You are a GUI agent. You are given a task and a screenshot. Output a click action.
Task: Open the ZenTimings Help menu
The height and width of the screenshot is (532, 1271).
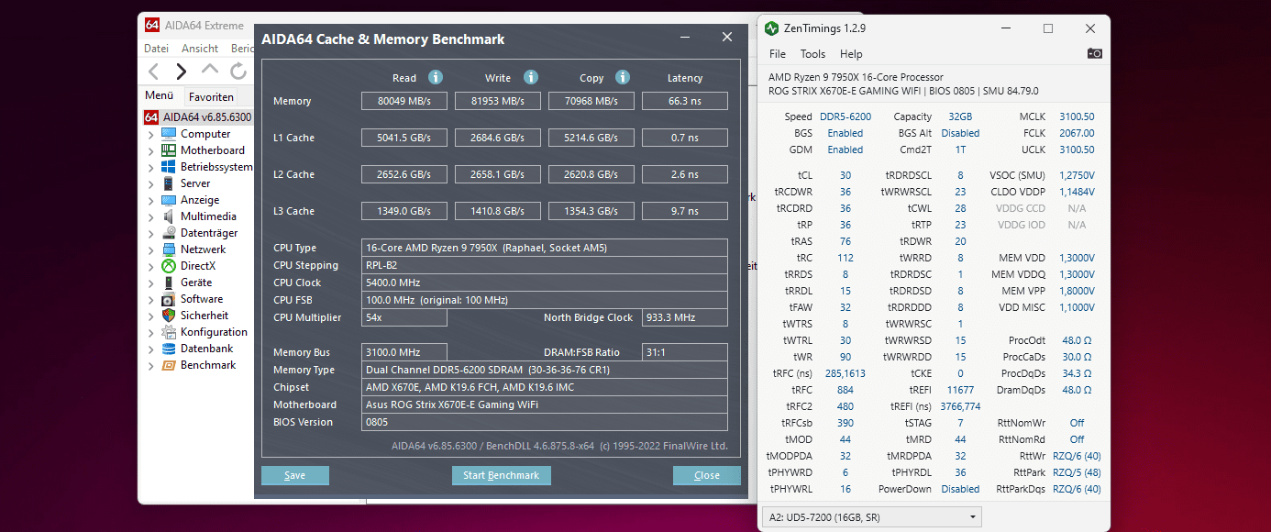coord(851,54)
